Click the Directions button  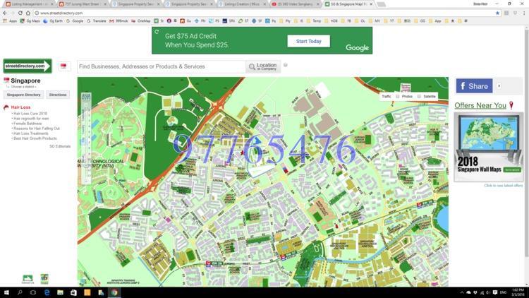pyautogui.click(x=58, y=95)
